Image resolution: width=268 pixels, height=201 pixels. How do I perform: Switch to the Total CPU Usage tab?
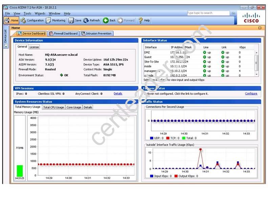pos(53,107)
